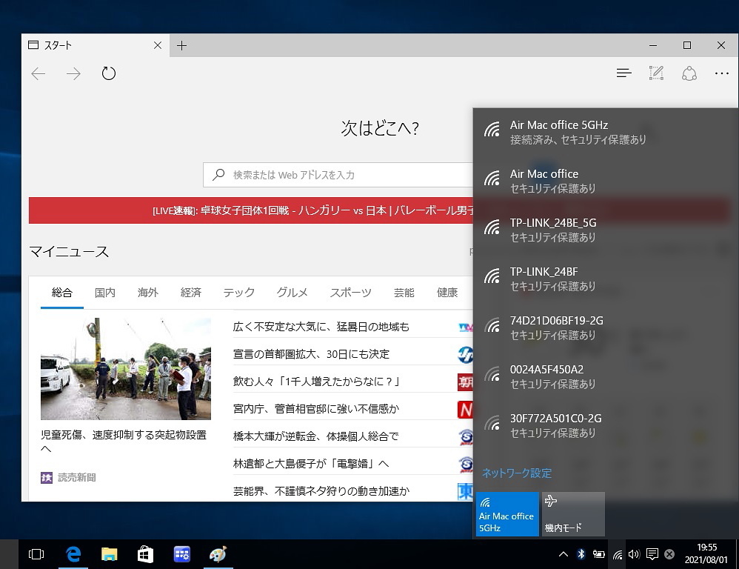Screen dimensions: 739x569
Task: Show hidden tray icons chevron
Action: (x=564, y=554)
